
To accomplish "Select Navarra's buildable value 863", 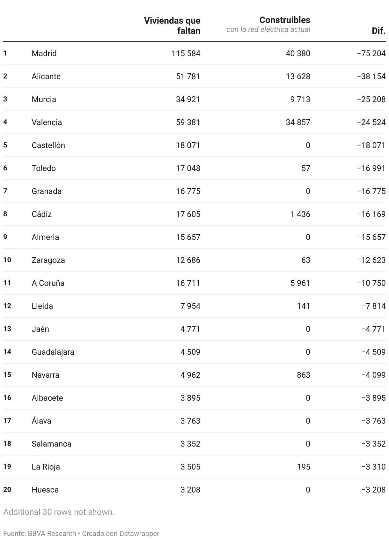I will click(303, 375).
